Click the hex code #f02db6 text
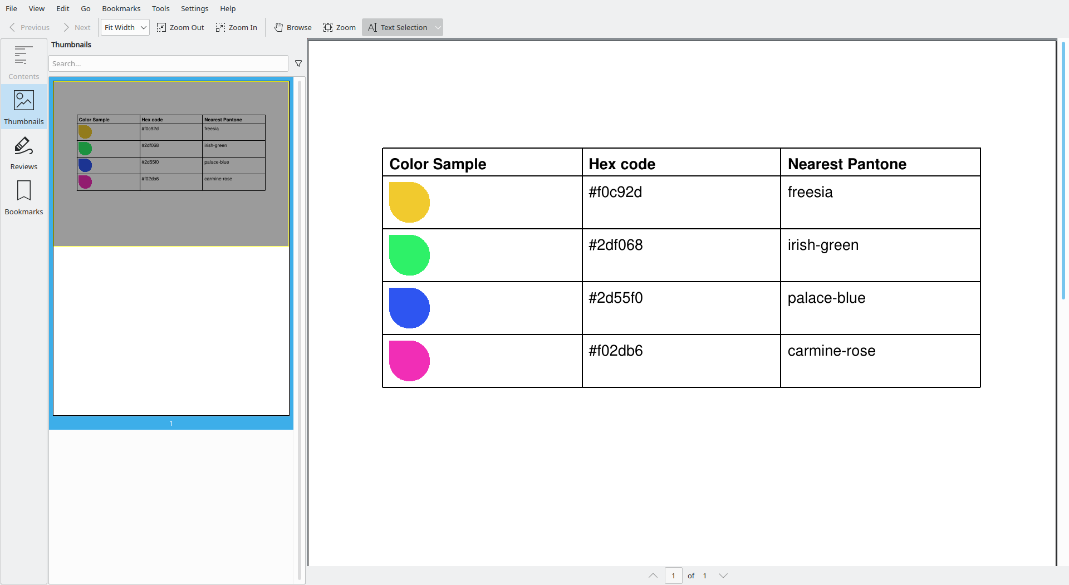 pos(616,351)
